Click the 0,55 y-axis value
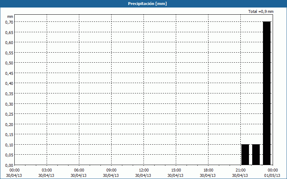 tap(9, 53)
